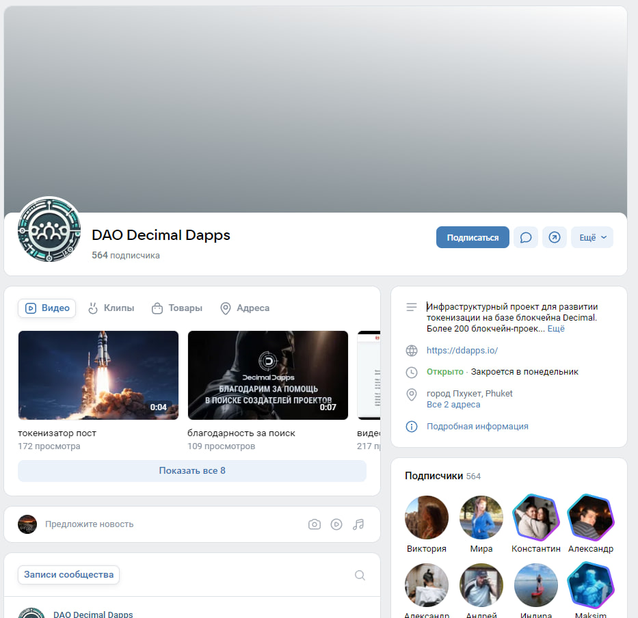Click the Подписаться button

pos(473,237)
